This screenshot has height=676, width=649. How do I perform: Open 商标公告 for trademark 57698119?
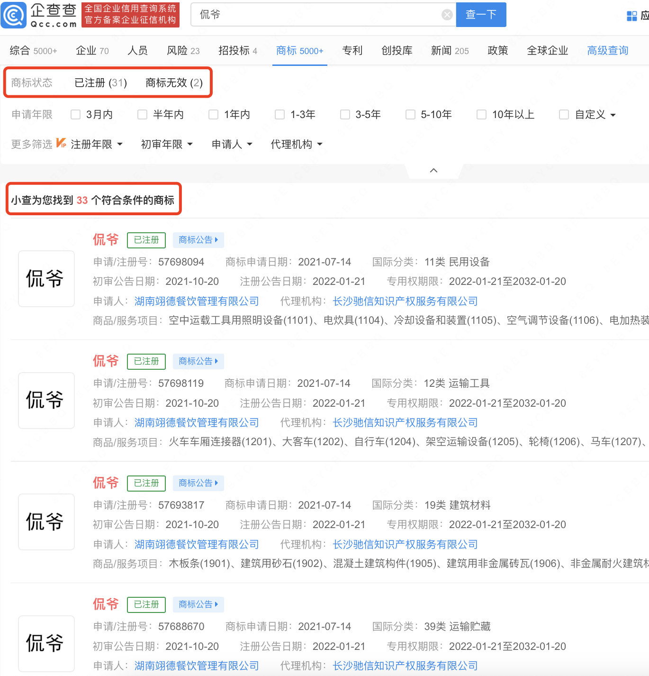coord(198,361)
